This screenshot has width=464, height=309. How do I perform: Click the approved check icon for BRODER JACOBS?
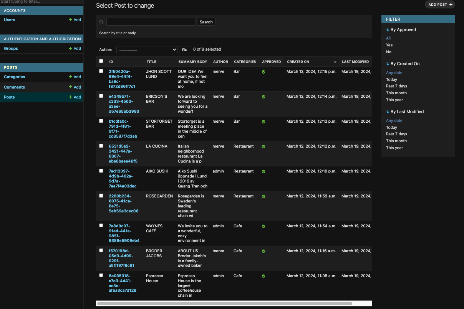click(263, 251)
